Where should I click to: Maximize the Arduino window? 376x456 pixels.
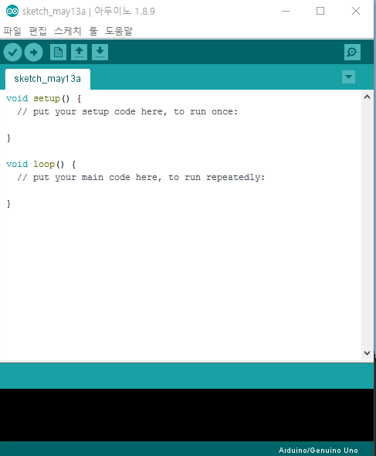[320, 11]
